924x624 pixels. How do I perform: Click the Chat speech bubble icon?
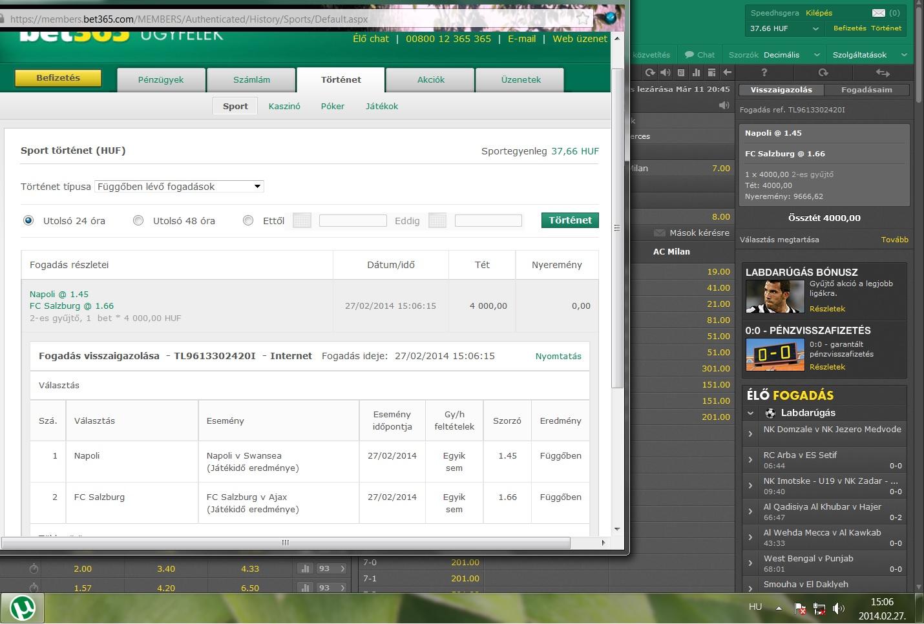[x=689, y=55]
